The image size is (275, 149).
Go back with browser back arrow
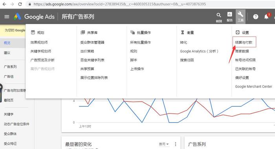[4, 4]
